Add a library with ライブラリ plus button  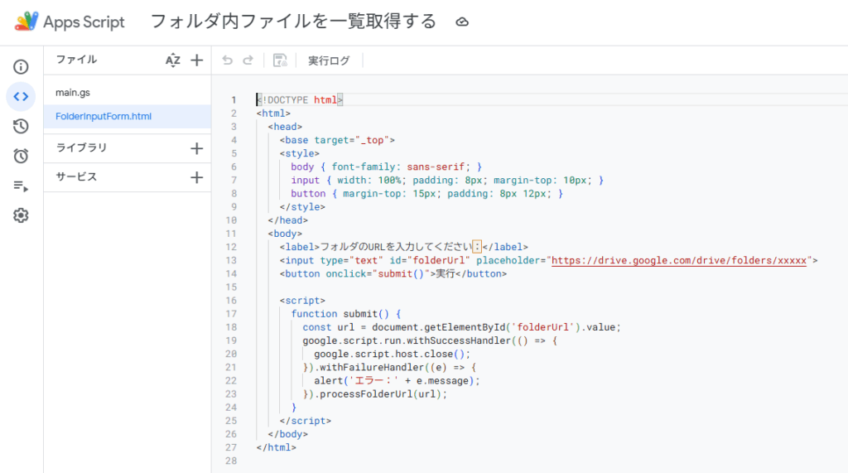pyautogui.click(x=196, y=148)
